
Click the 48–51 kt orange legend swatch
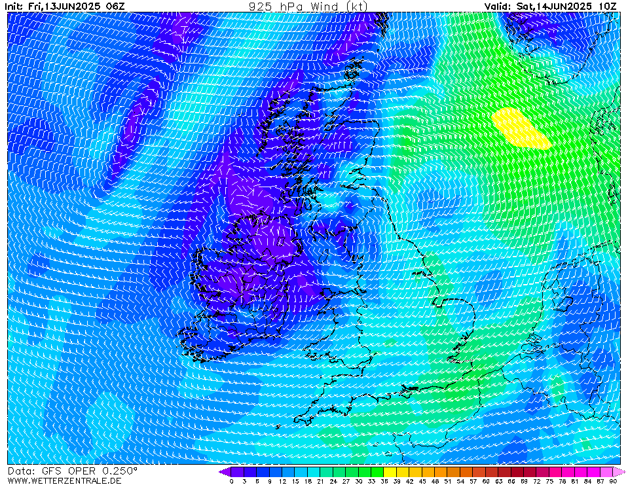(441, 472)
